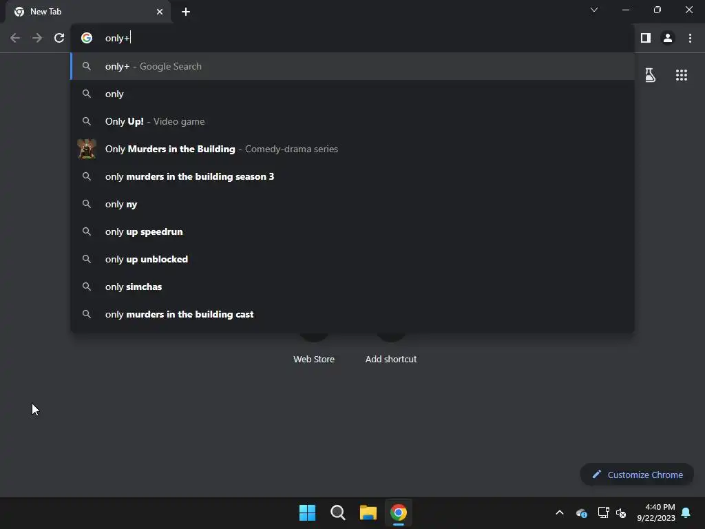The image size is (705, 529).
Task: Minimize the Chrome window
Action: pyautogui.click(x=626, y=10)
